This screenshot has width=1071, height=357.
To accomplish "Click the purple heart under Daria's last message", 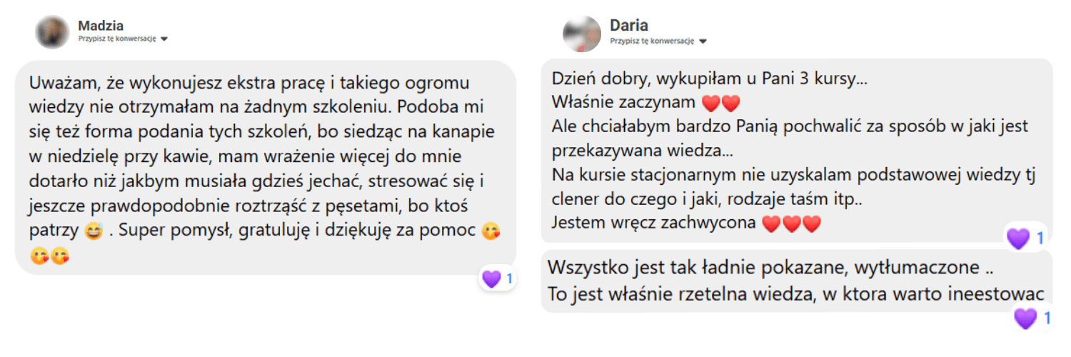I will [x=1025, y=318].
